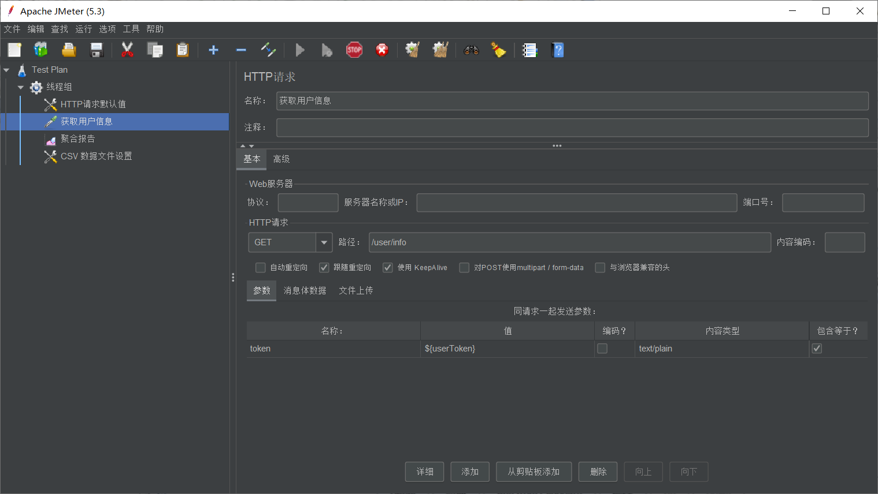
Task: Cut selection with the scissors icon
Action: pos(127,50)
